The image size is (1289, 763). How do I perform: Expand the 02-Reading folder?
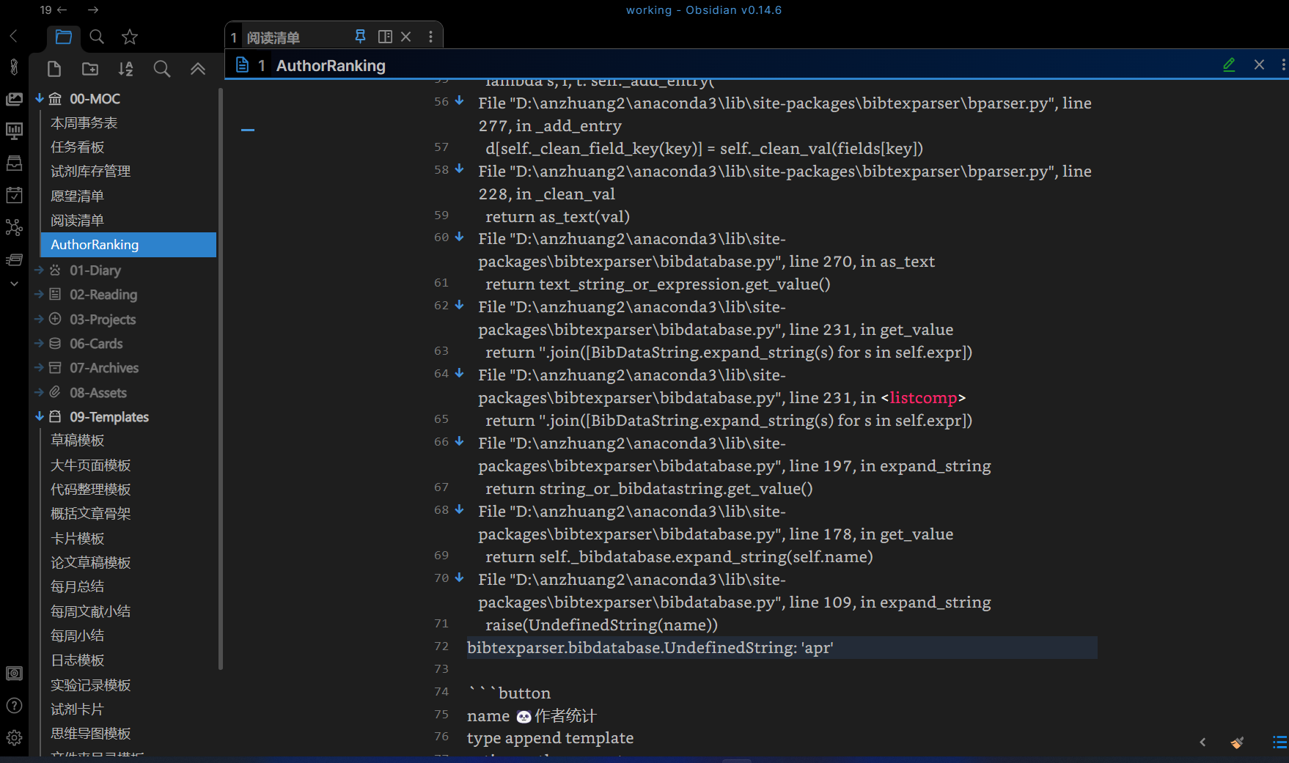point(40,295)
